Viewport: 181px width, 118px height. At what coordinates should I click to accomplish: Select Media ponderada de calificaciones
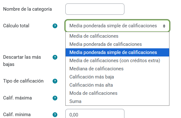click(x=117, y=44)
